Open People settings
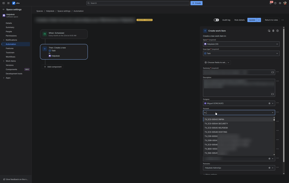The width and height of the screenshot is (289, 183). [9, 32]
